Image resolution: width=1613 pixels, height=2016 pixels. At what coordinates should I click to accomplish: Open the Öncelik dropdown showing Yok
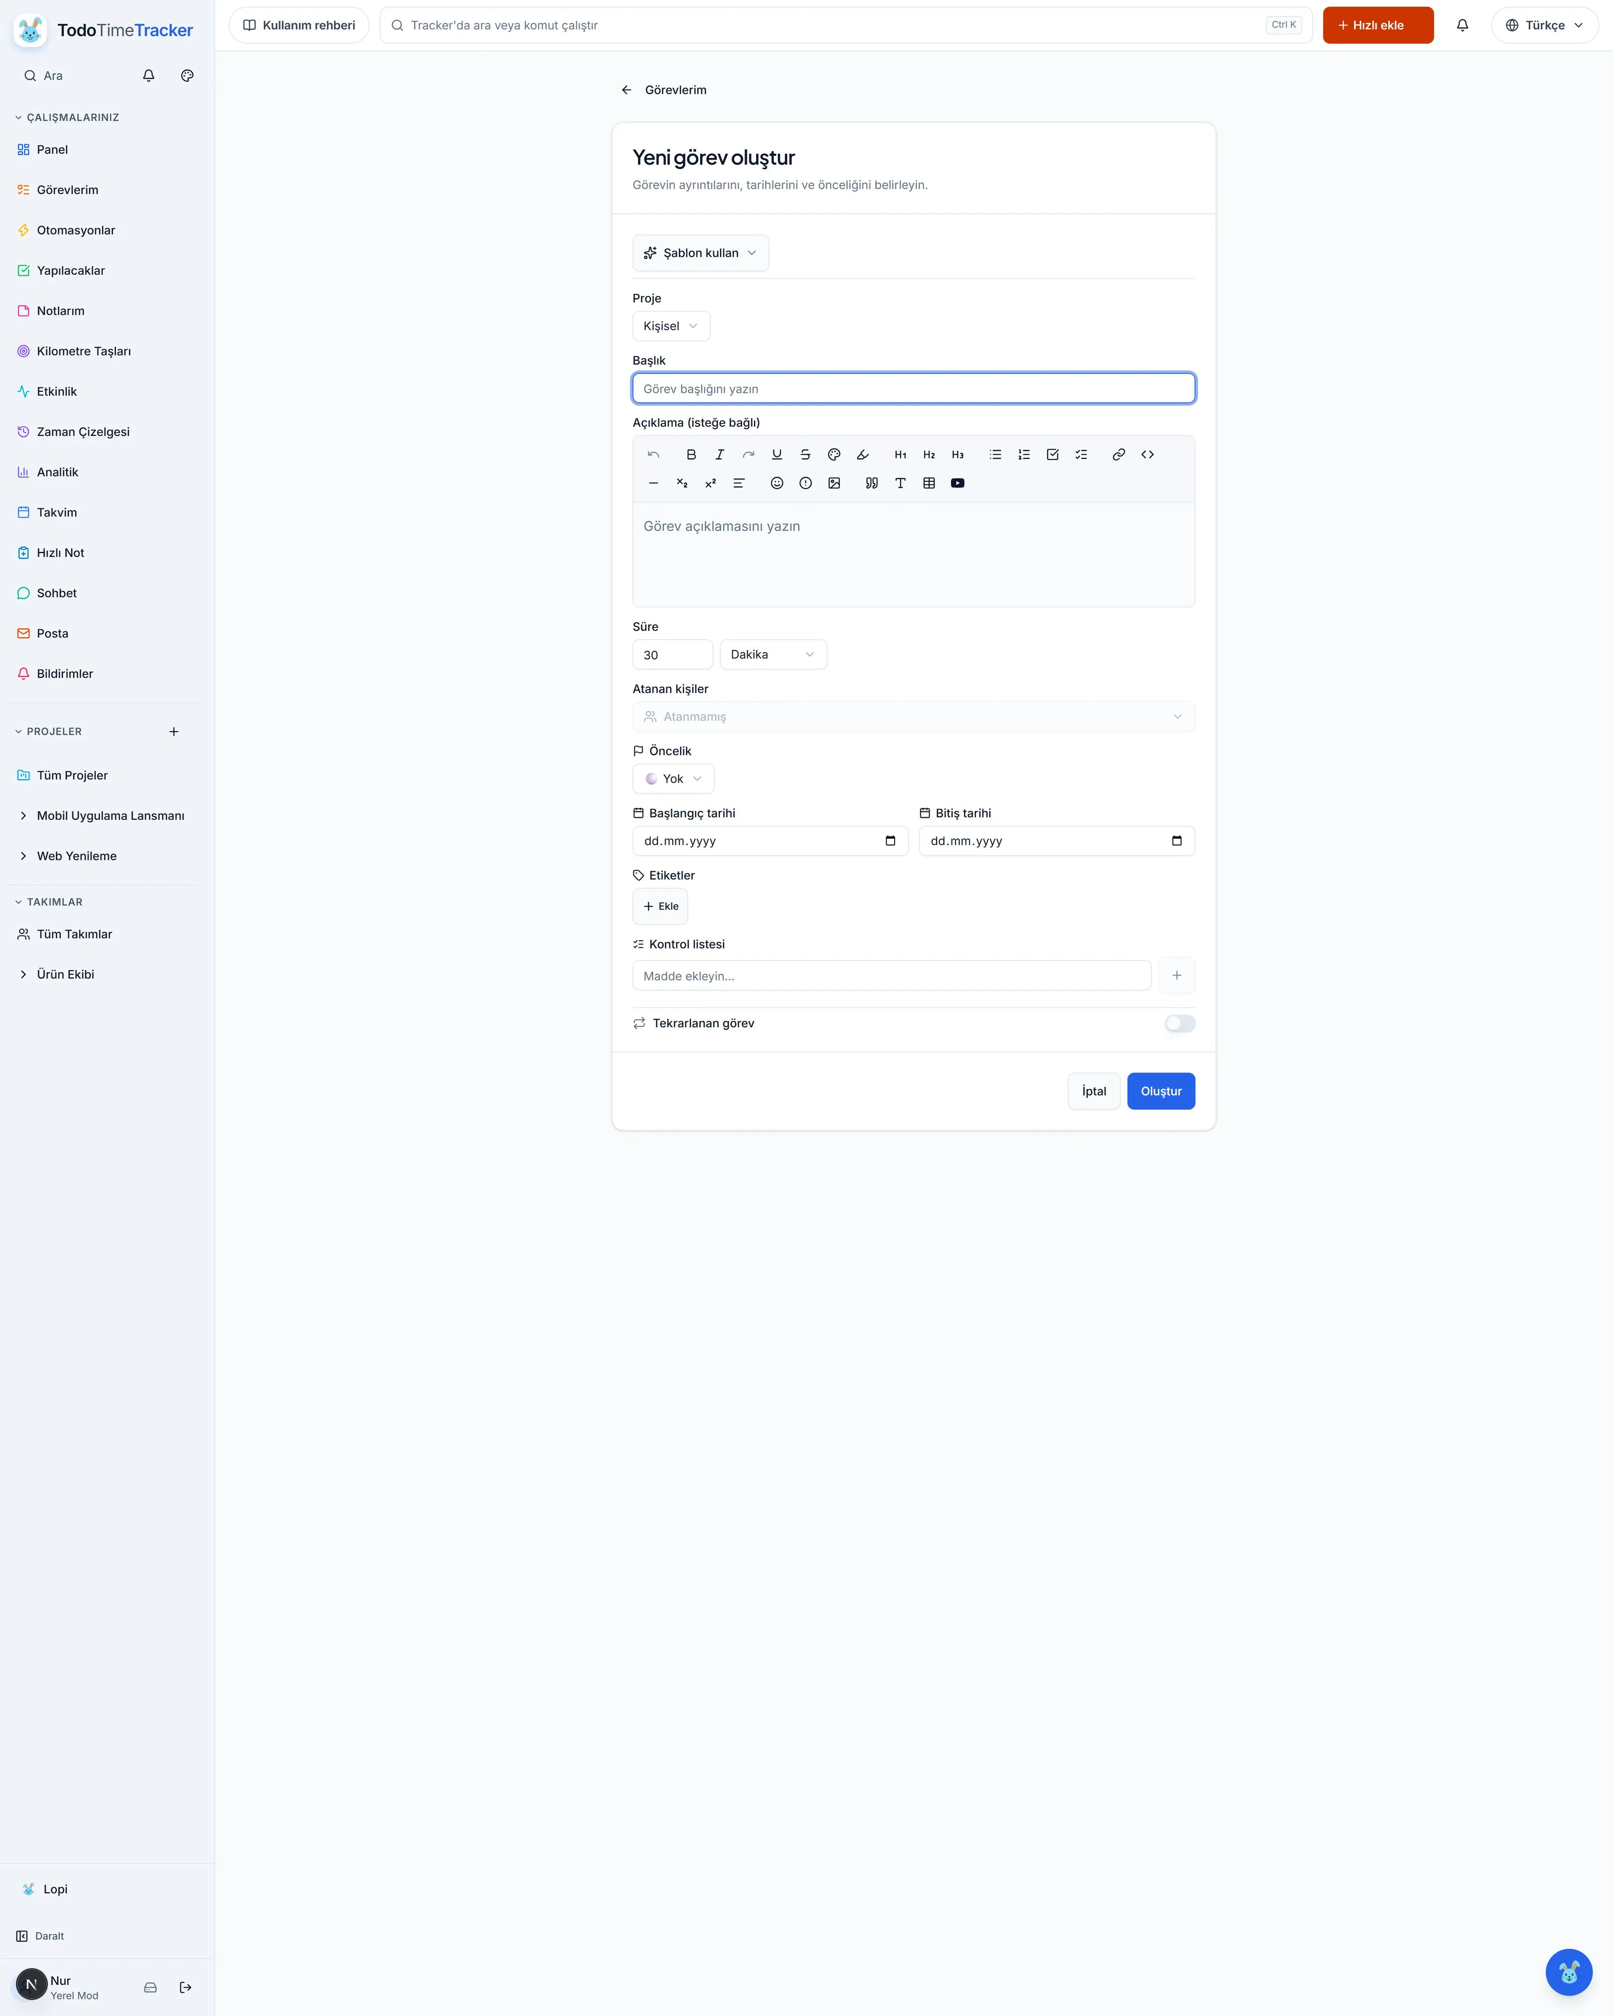(673, 779)
